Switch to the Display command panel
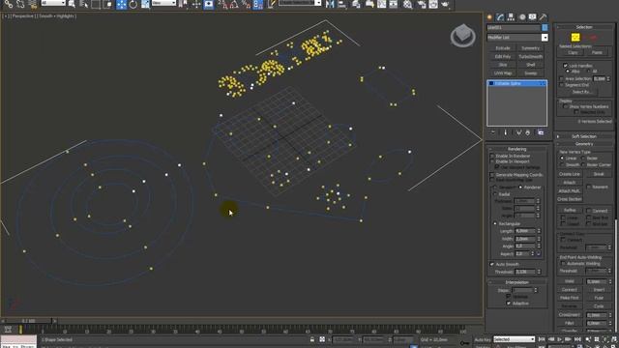The image size is (619, 348). [533, 17]
